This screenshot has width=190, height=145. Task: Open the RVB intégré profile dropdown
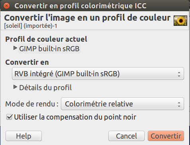click(98, 73)
